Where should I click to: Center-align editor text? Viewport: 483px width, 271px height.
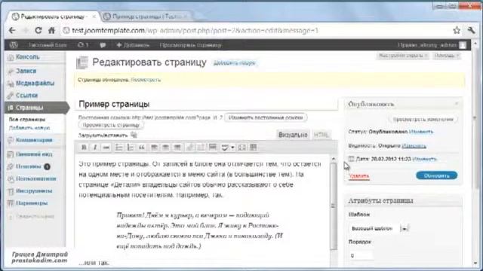[x=166, y=148]
